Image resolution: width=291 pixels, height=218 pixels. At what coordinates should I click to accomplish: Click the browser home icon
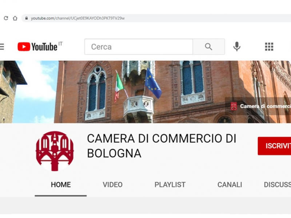click(15, 17)
